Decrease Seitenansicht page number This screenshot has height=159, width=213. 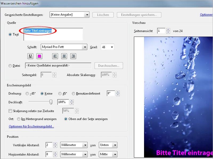(x=168, y=32)
